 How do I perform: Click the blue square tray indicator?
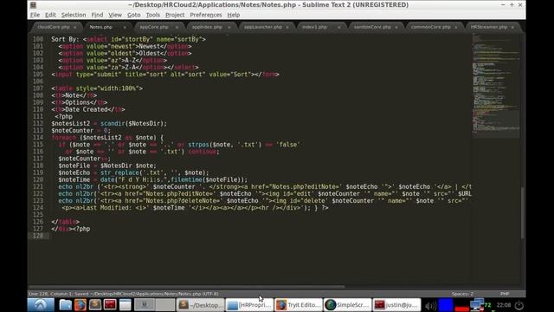point(446,305)
